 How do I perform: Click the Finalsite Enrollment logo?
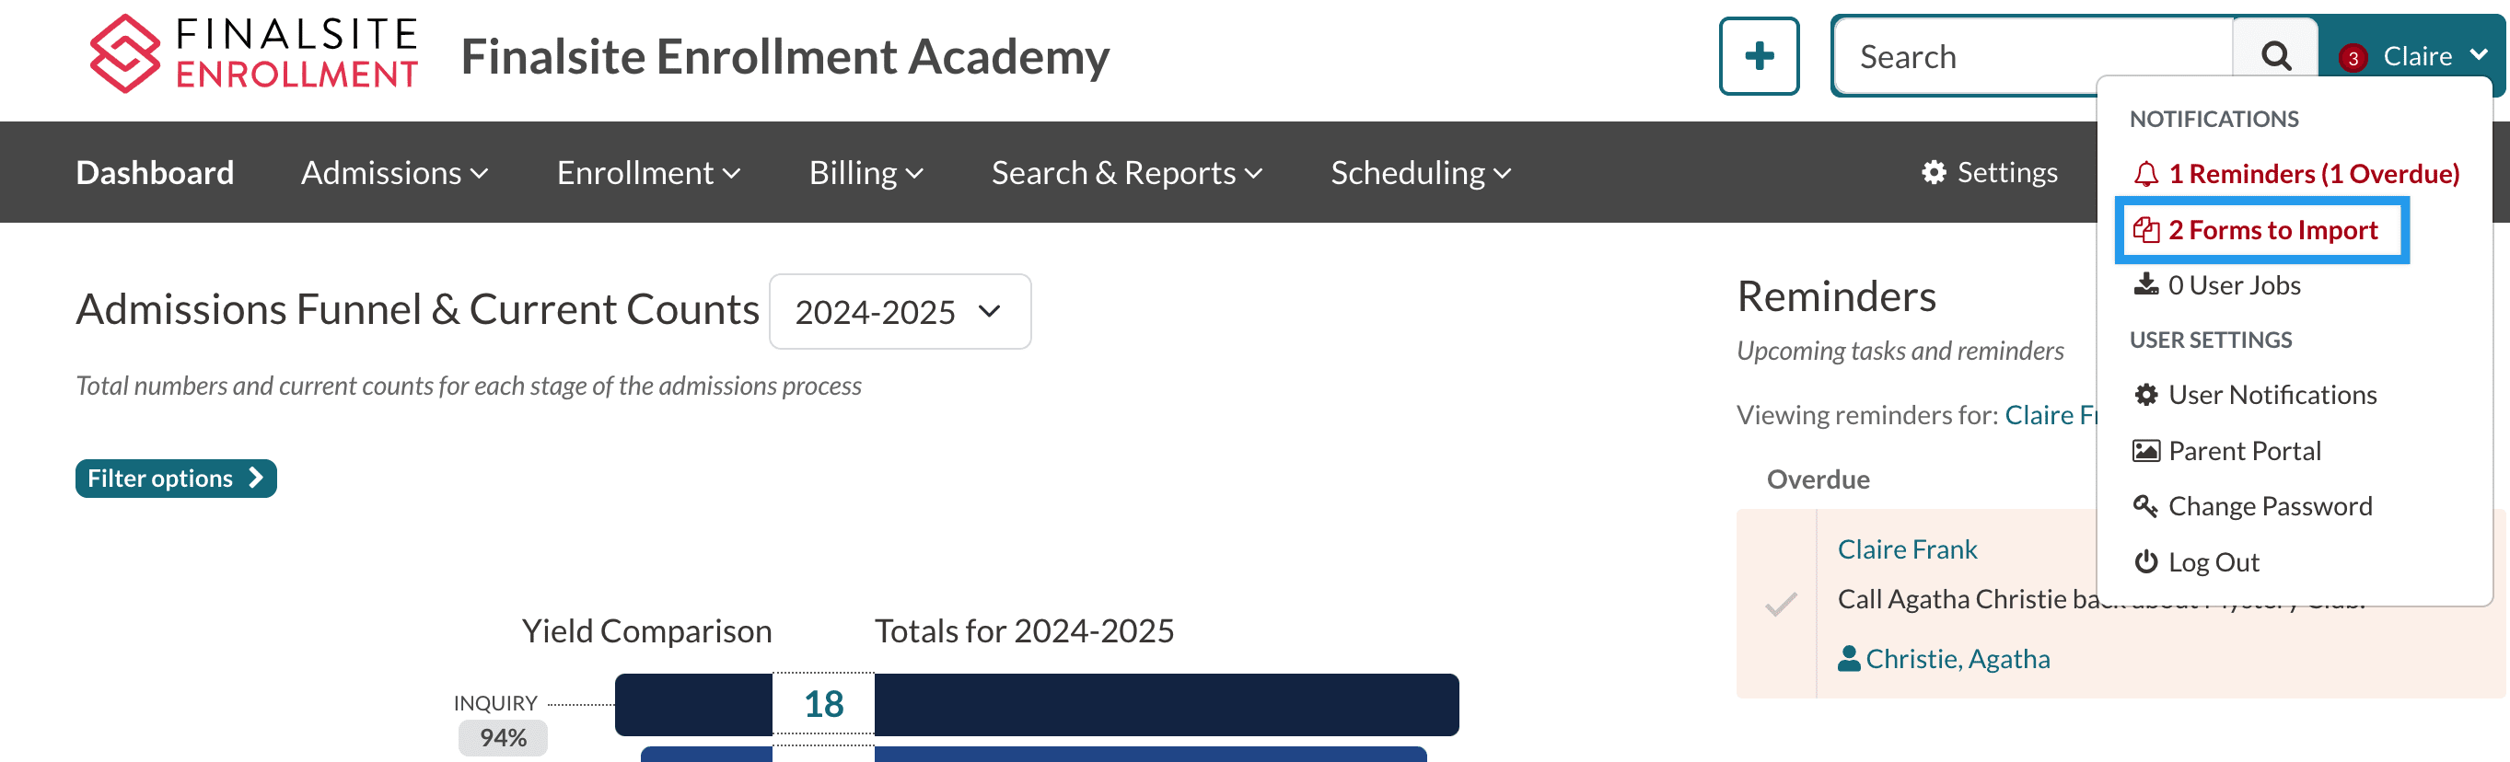pos(253,54)
